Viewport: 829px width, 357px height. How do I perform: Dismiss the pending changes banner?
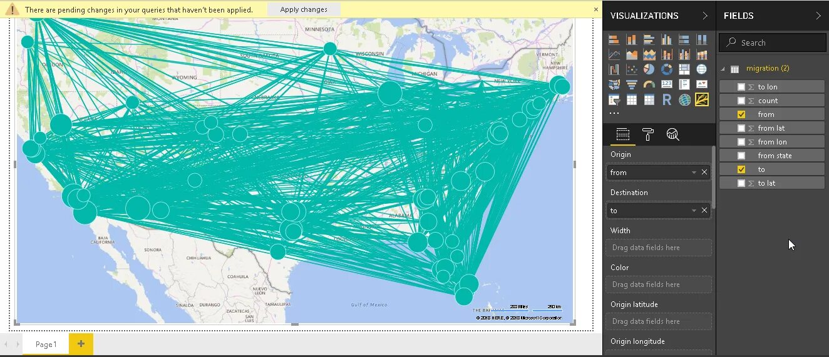(596, 9)
